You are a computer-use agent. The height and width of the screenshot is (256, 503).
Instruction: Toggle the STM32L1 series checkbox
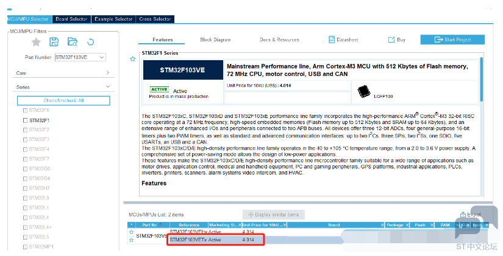pos(25,208)
